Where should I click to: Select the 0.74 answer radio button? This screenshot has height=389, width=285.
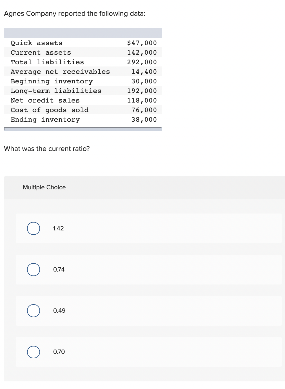click(x=34, y=270)
